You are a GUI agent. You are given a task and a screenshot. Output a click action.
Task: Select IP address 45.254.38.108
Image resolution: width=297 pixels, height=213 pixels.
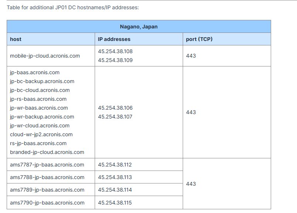pyautogui.click(x=115, y=51)
